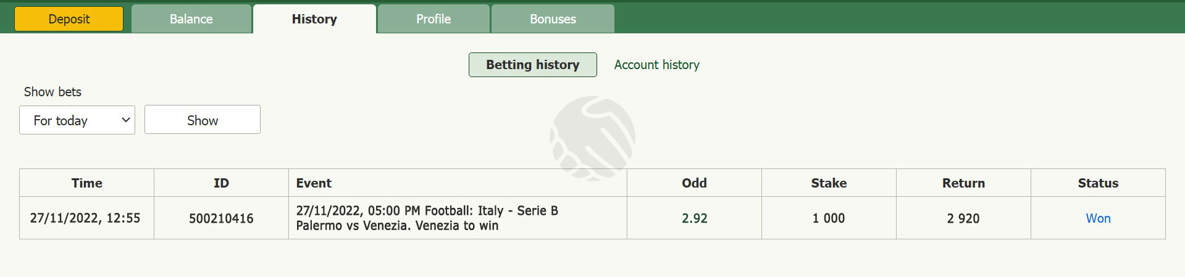Open Account history link
The image size is (1185, 277).
[x=656, y=65]
